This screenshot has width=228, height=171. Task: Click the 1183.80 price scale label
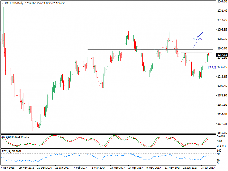tap(222, 95)
